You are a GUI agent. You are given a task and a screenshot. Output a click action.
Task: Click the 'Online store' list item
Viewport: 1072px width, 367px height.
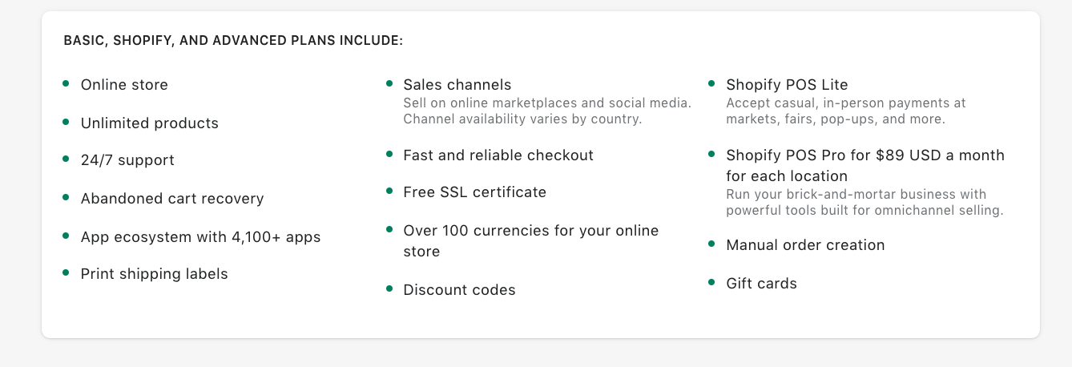(x=124, y=85)
